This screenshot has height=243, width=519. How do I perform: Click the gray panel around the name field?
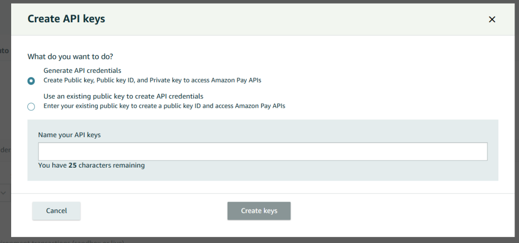click(304, 172)
